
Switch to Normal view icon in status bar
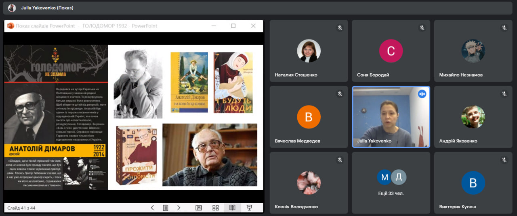click(x=198, y=208)
